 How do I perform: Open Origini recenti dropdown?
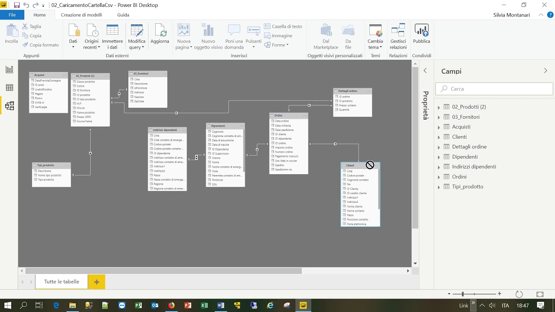coord(91,36)
